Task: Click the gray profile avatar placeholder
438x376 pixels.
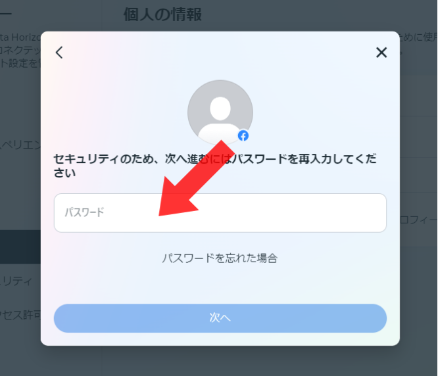Action: pos(220,112)
